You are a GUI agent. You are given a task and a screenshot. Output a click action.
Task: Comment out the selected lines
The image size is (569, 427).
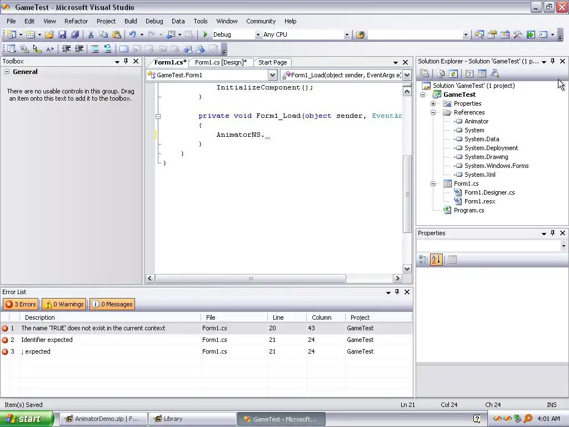click(x=94, y=49)
